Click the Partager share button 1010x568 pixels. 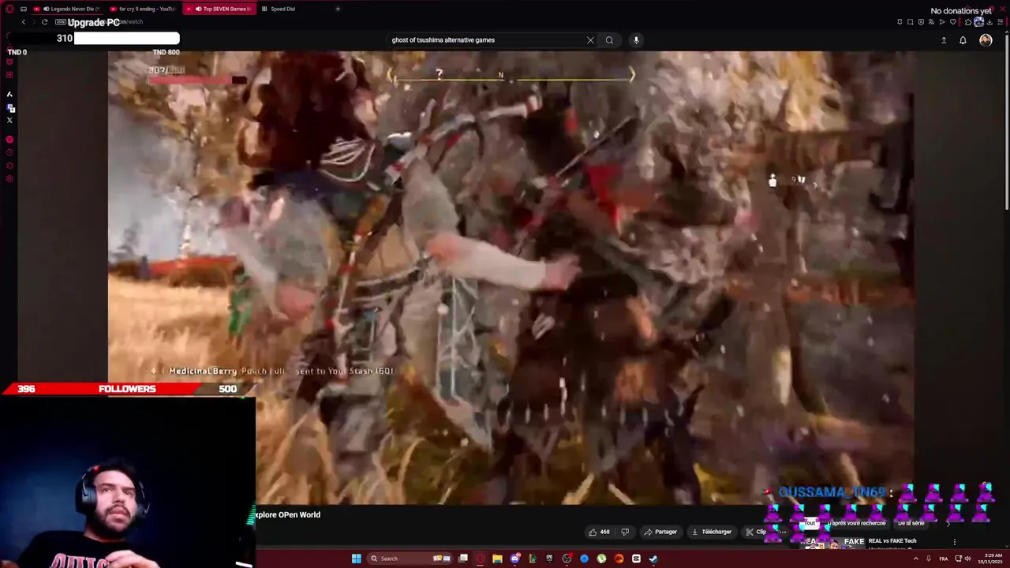[660, 532]
